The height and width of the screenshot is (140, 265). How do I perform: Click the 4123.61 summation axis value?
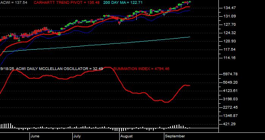[231, 91]
